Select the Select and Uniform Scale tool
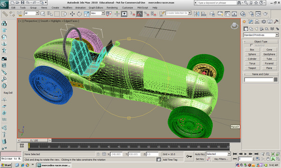Viewport: 281px width, 168px height. 86,14
